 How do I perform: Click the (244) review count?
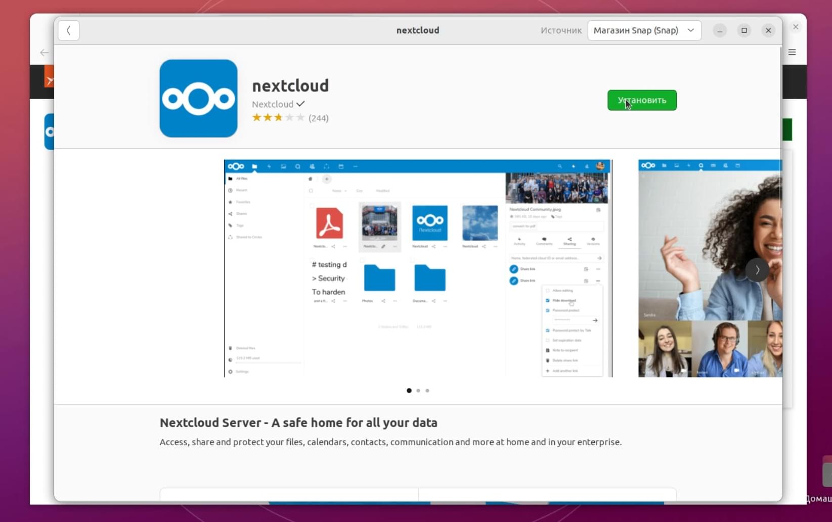pos(319,118)
